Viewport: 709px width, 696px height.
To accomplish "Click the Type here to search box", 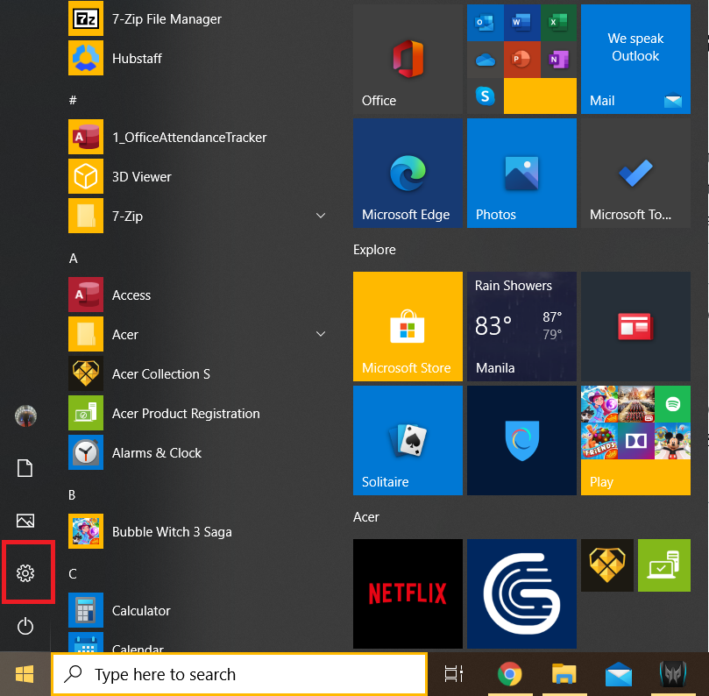I will pos(239,674).
